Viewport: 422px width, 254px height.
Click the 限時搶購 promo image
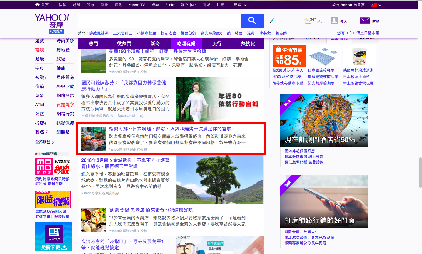[53, 199]
